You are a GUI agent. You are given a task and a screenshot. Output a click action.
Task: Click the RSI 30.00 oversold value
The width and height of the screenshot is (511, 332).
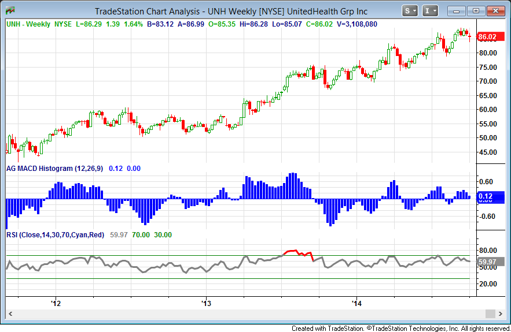pos(163,235)
